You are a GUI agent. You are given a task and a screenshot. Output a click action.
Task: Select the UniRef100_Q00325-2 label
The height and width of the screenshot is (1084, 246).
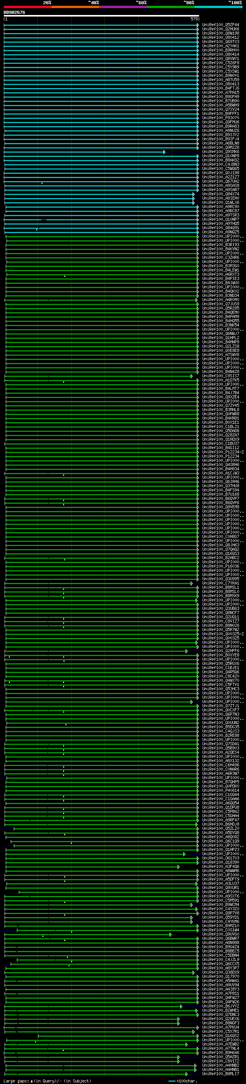[x=223, y=634]
